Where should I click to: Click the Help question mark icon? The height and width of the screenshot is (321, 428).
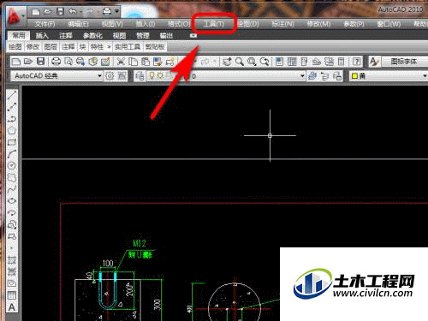[x=356, y=62]
